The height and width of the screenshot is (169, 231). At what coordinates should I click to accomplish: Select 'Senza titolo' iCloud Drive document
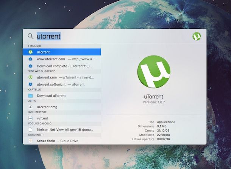(x=62, y=141)
